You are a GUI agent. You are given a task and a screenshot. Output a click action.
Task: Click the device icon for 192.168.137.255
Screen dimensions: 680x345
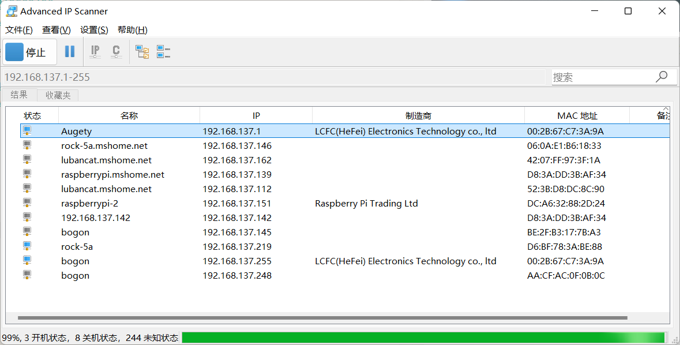[x=27, y=261]
